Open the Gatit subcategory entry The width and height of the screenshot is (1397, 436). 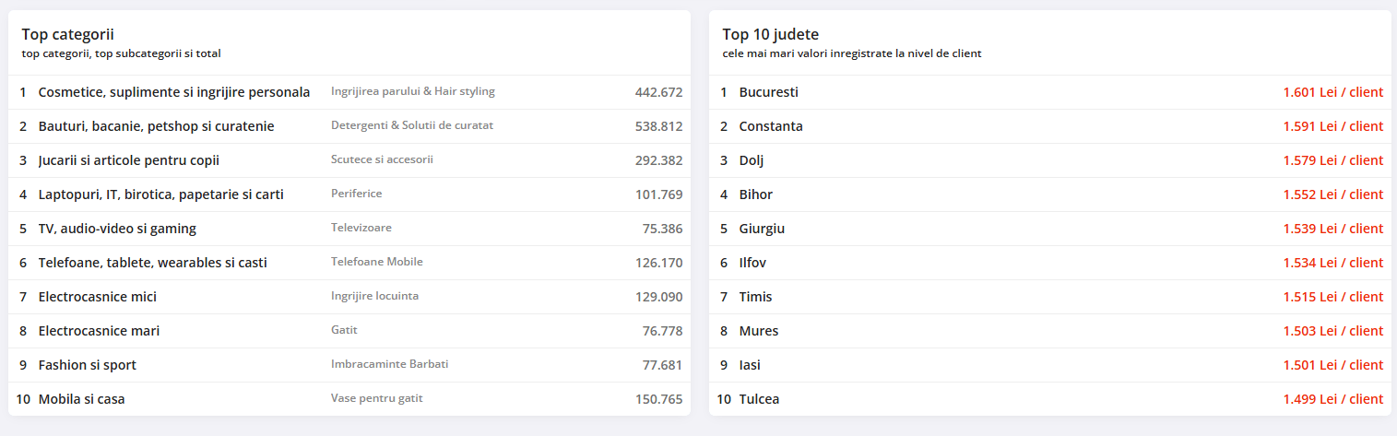pyautogui.click(x=344, y=330)
